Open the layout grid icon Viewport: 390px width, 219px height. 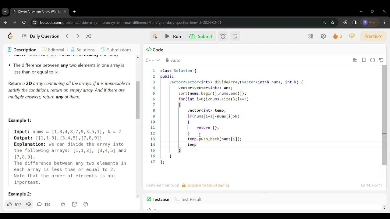point(311,36)
